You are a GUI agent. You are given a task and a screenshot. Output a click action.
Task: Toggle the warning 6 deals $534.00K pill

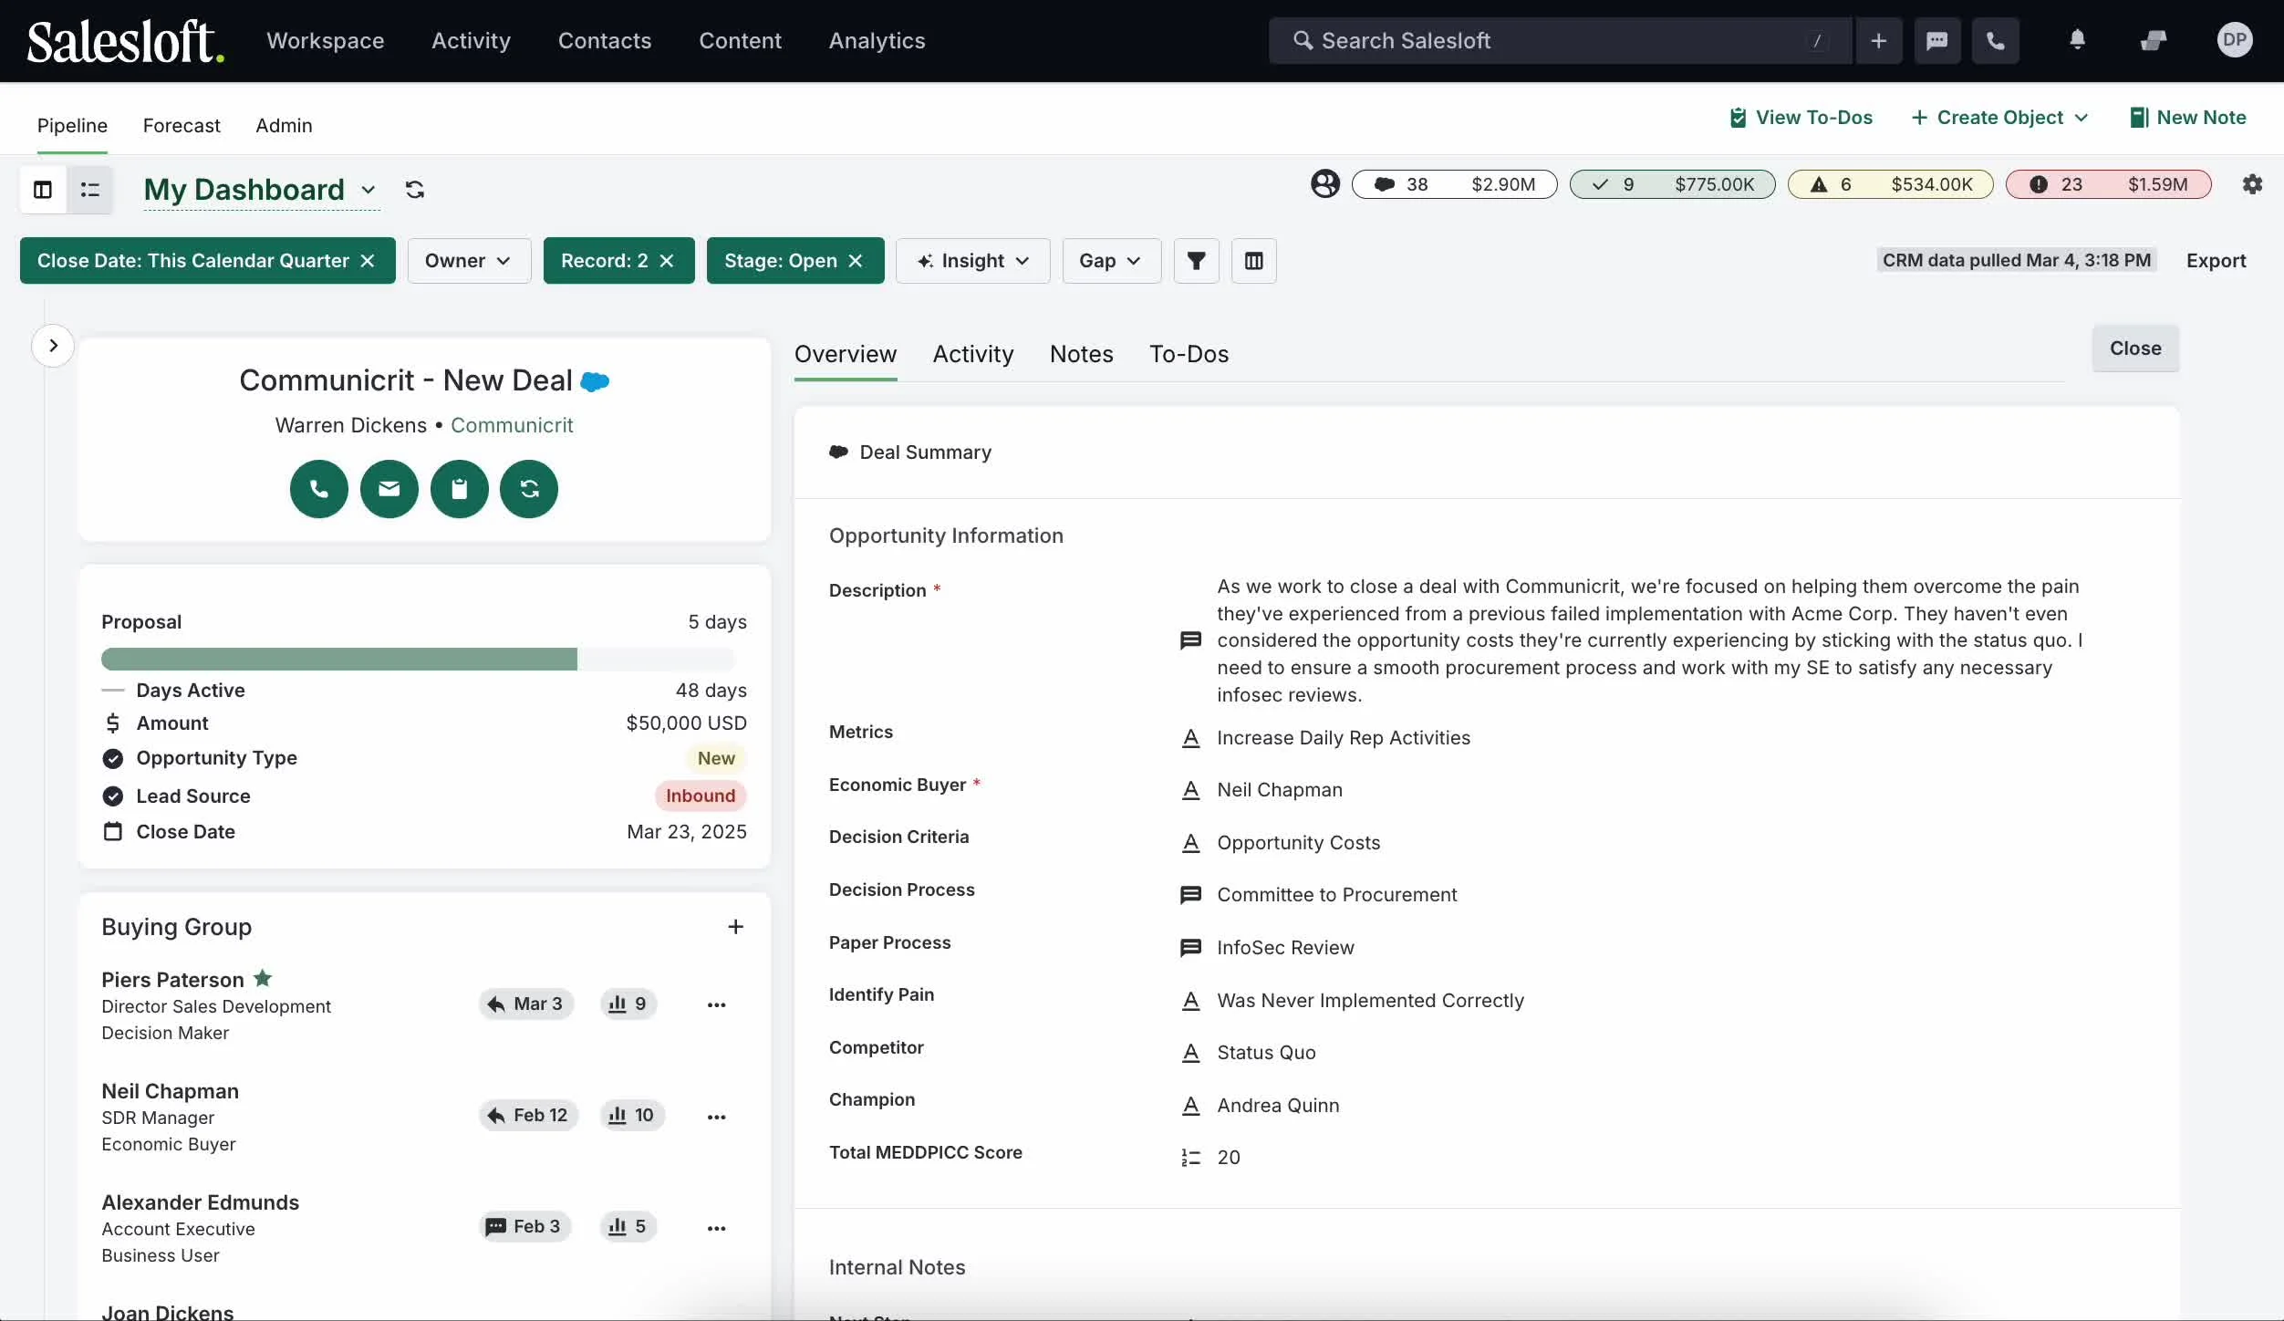1891,184
